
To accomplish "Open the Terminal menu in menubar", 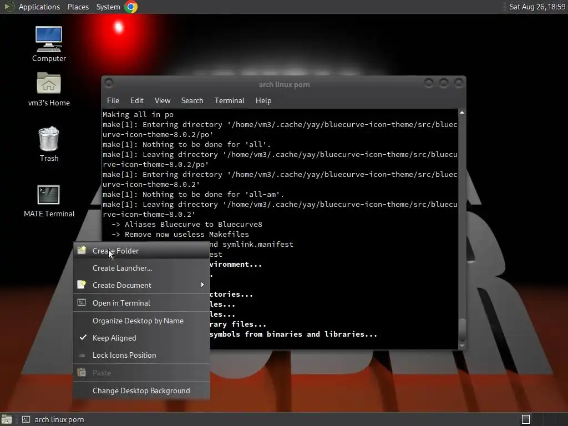I will click(229, 101).
